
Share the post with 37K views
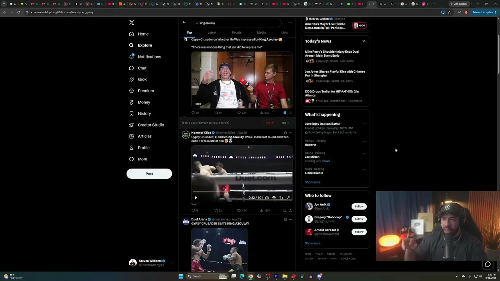pos(291,113)
